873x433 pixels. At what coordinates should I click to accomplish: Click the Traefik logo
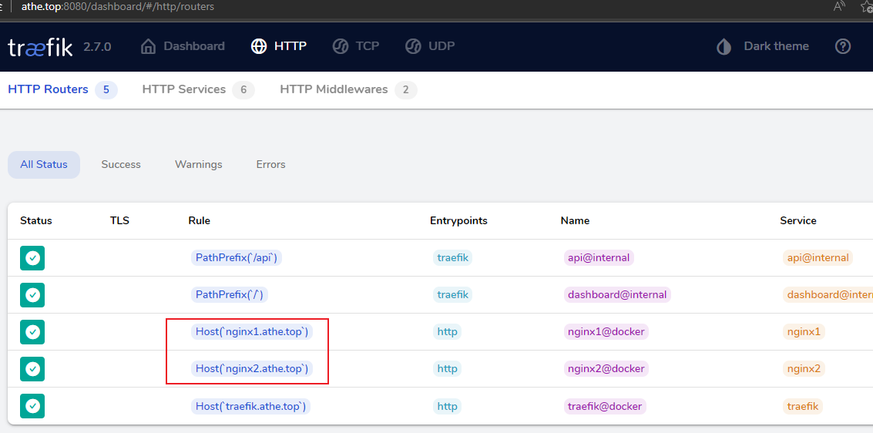click(40, 47)
